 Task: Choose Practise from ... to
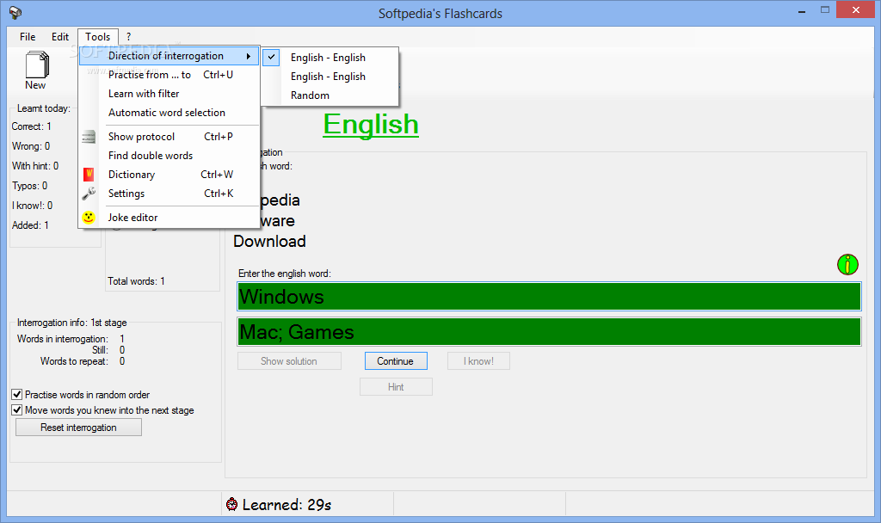(169, 75)
